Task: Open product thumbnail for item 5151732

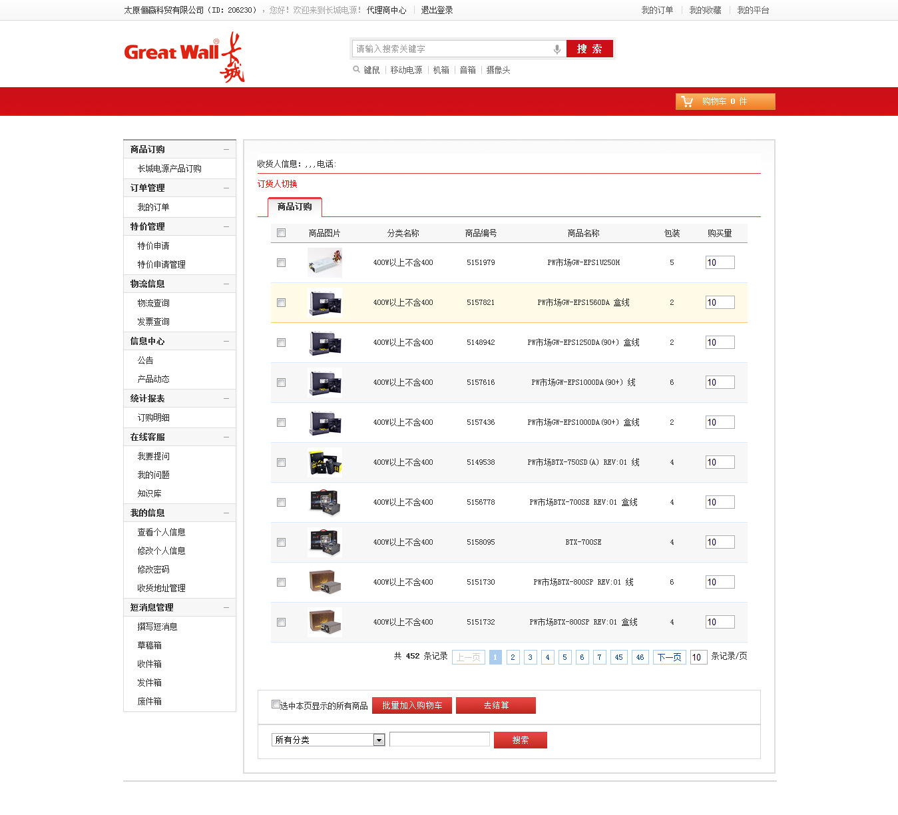Action: [325, 622]
